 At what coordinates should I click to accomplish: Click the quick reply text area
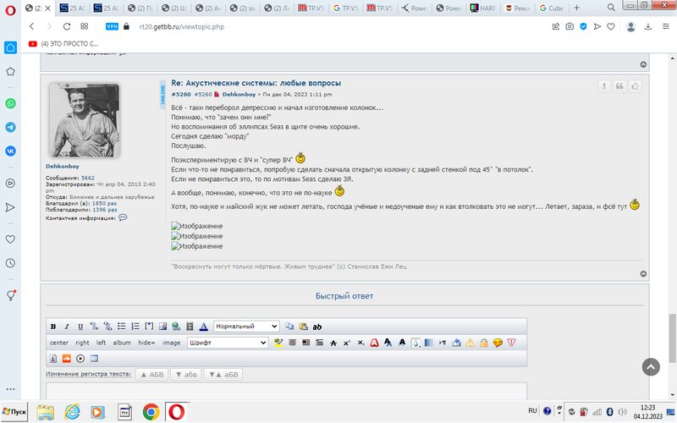(286, 391)
